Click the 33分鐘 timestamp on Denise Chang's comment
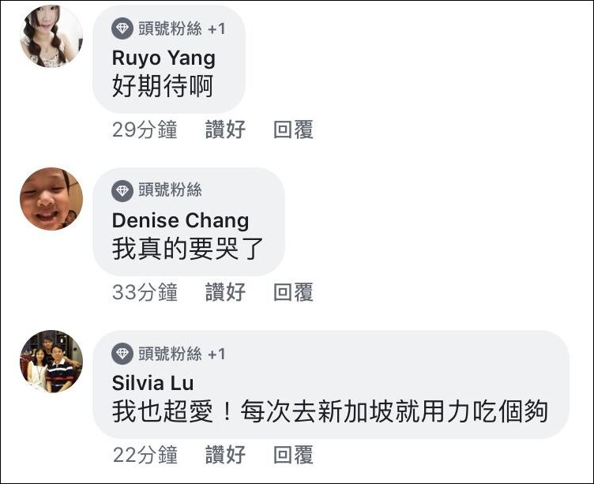The image size is (594, 484). click(145, 292)
